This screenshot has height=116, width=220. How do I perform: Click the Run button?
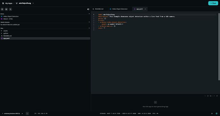pos(213,3)
